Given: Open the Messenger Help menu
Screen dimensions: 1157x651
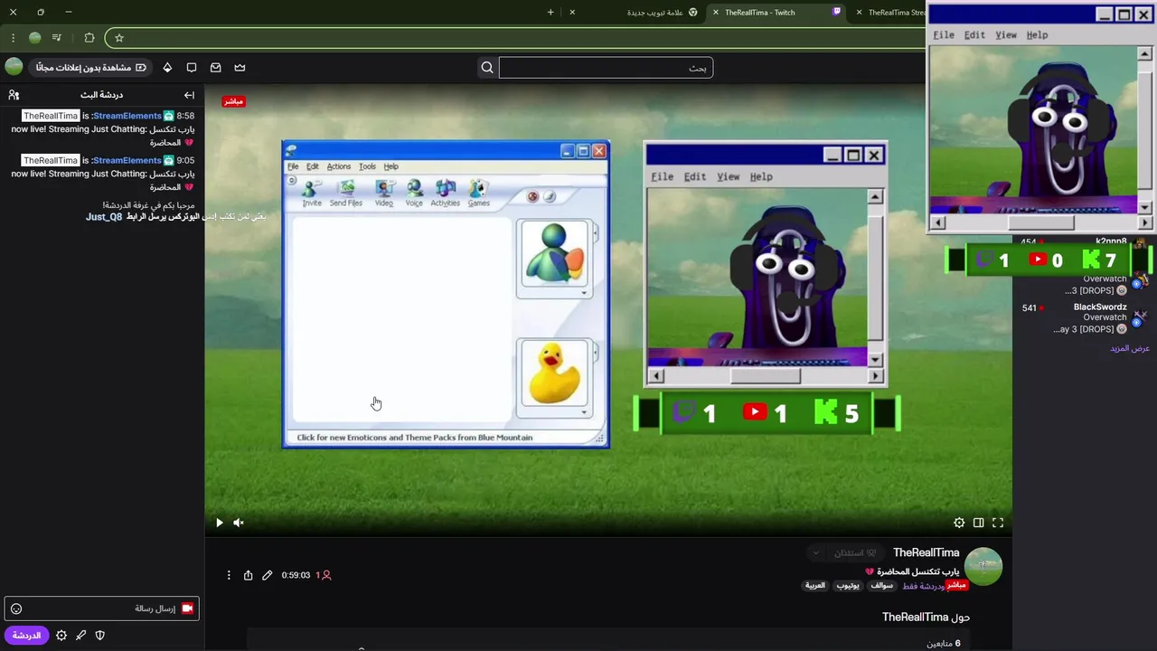Looking at the screenshot, I should click(x=390, y=166).
